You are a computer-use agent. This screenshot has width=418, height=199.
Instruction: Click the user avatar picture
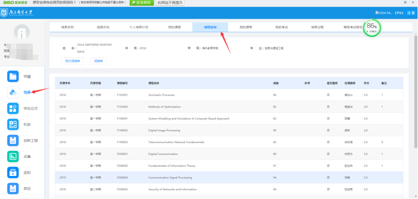click(22, 32)
